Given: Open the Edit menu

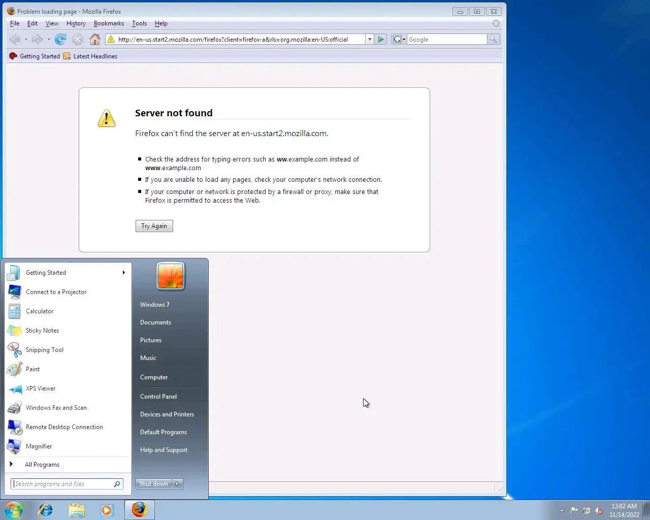Looking at the screenshot, I should (32, 23).
